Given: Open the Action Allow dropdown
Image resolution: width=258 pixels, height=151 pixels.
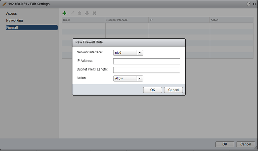Looking at the screenshot, I should click(x=128, y=78).
